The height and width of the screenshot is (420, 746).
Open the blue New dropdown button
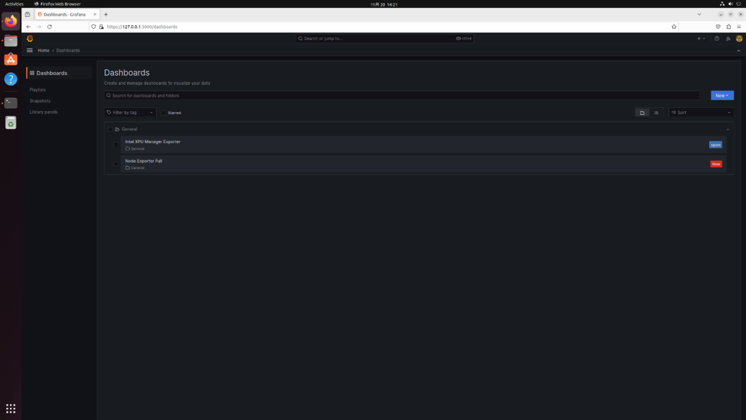tap(722, 95)
